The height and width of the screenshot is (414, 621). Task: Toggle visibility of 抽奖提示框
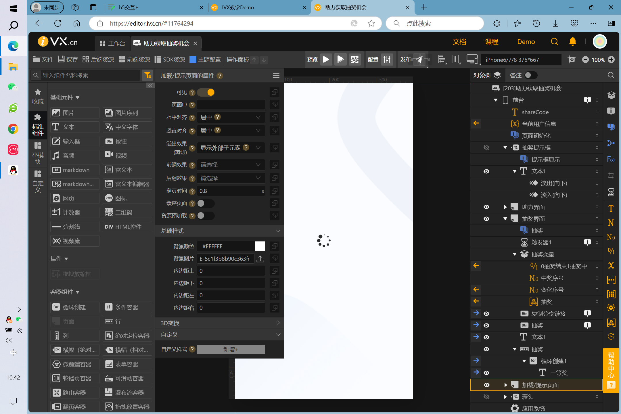coord(486,147)
